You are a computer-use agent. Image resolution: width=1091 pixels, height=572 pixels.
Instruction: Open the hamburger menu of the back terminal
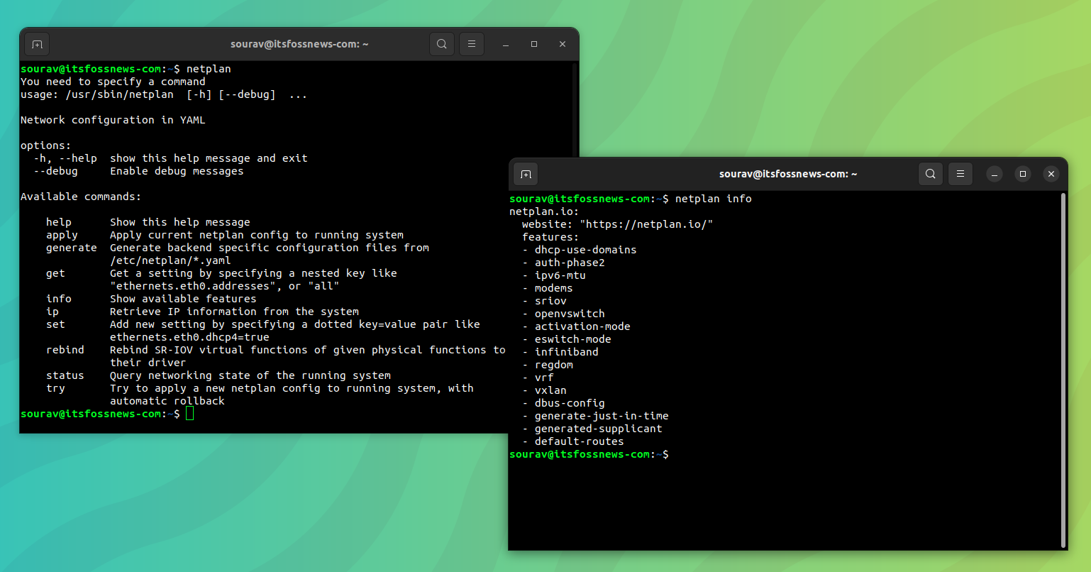coord(471,43)
